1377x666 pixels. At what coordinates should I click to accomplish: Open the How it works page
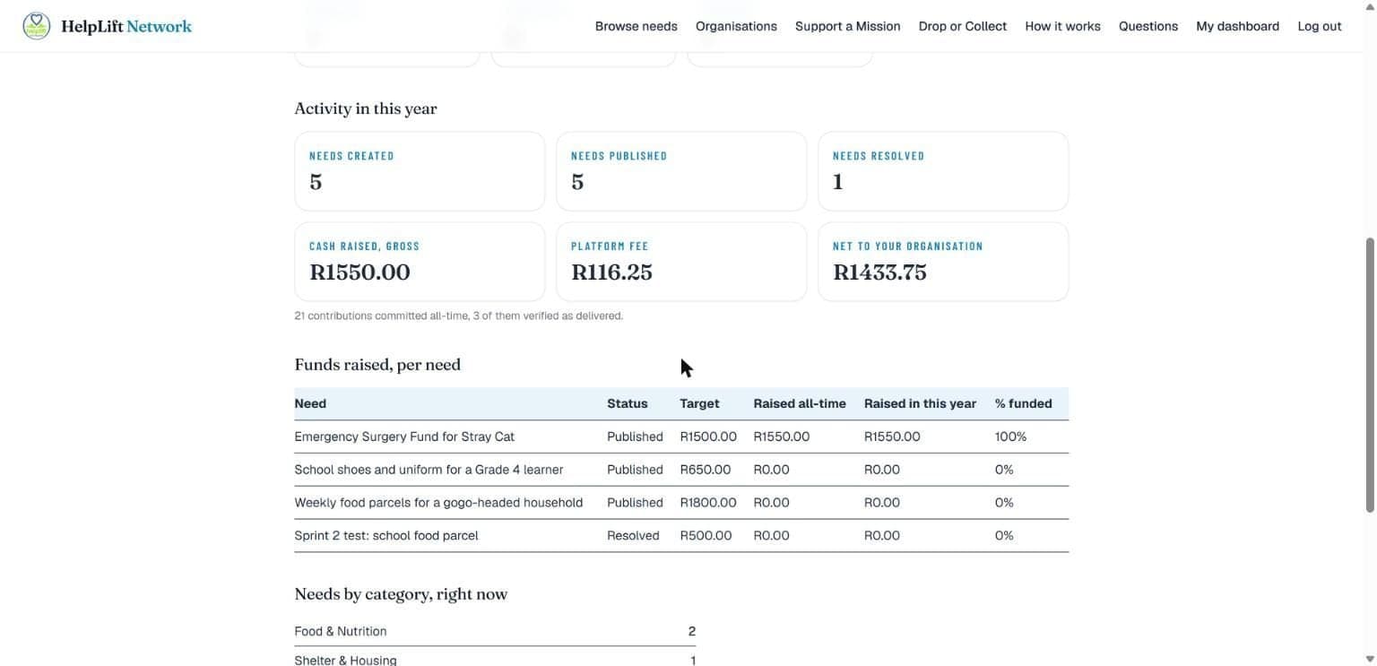pyautogui.click(x=1062, y=26)
